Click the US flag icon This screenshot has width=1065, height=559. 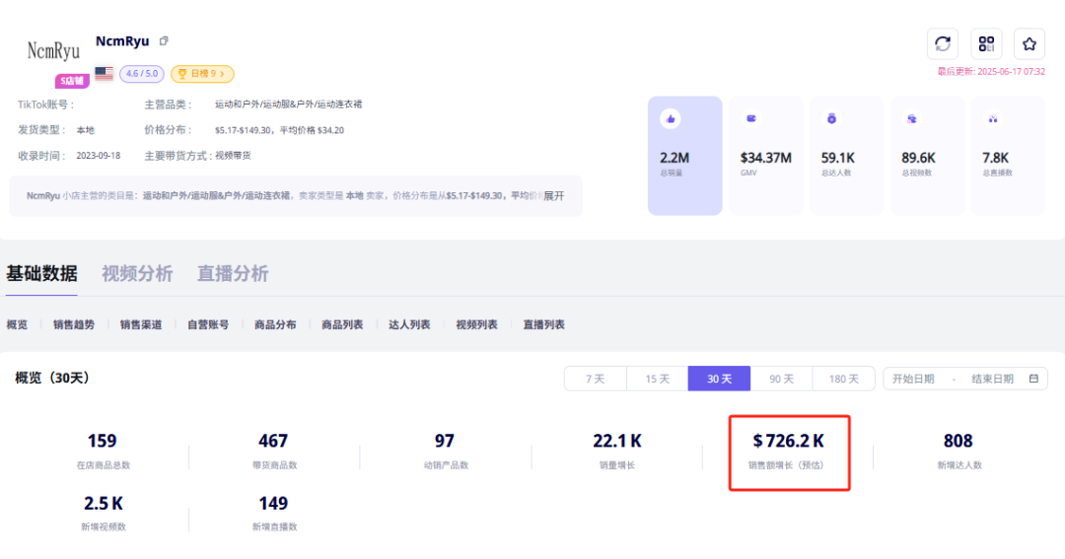[x=104, y=73]
